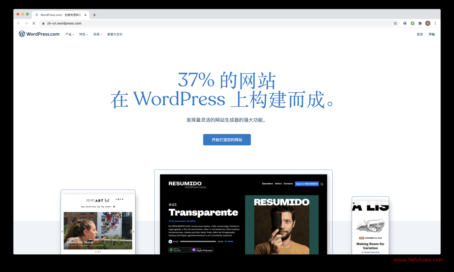Click browser forward arrow
The image size is (454, 272).
click(x=26, y=23)
